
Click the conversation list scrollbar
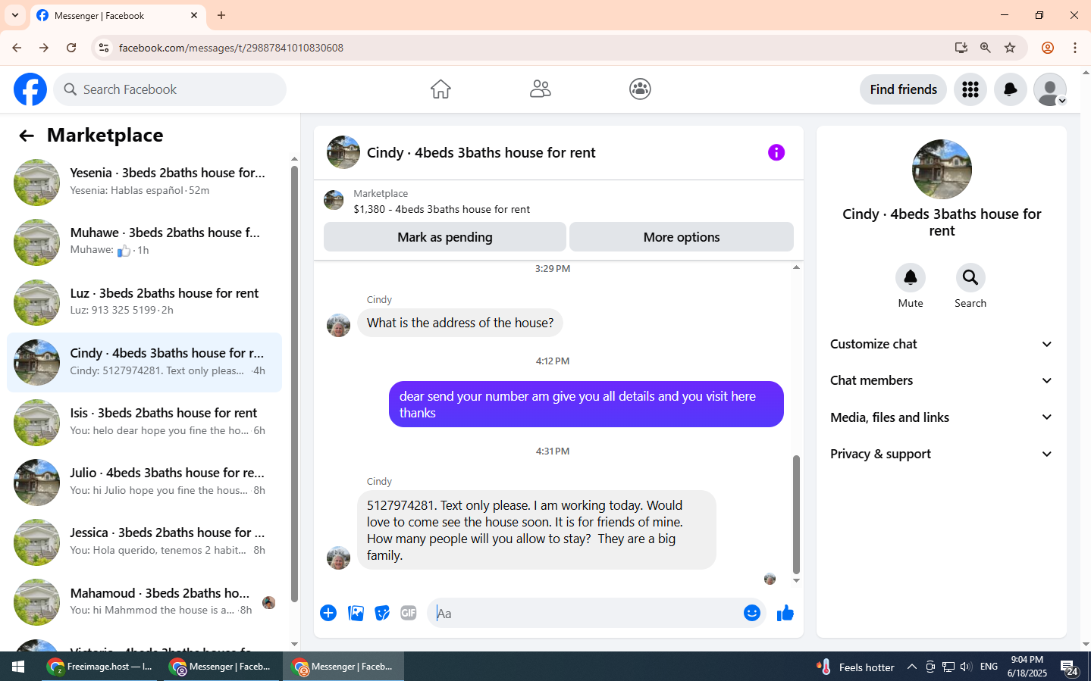[x=294, y=384]
